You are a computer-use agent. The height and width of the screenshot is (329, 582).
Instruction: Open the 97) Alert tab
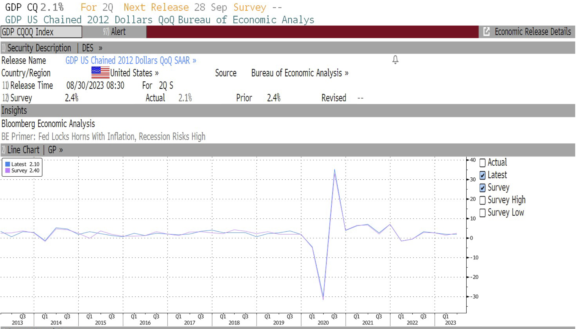click(114, 32)
